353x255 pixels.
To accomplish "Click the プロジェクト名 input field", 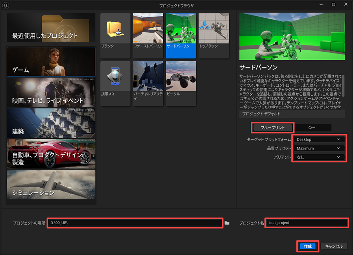I will (x=307, y=223).
